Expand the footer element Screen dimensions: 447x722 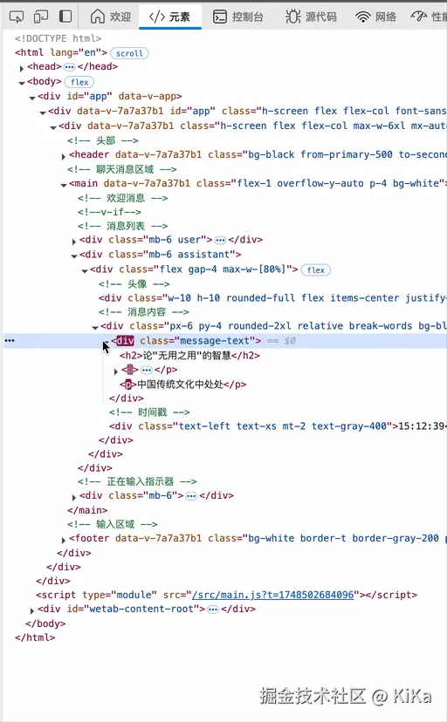click(x=63, y=540)
